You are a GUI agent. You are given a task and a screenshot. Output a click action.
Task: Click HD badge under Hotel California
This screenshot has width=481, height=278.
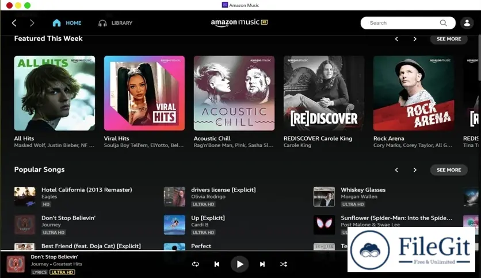46,204
